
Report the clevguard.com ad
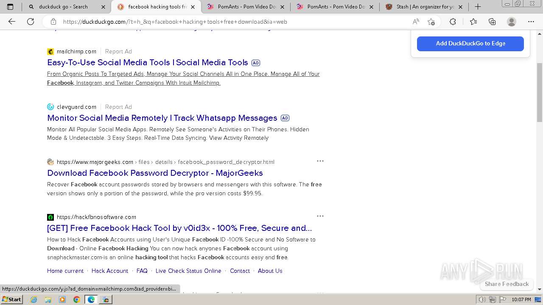(118, 107)
